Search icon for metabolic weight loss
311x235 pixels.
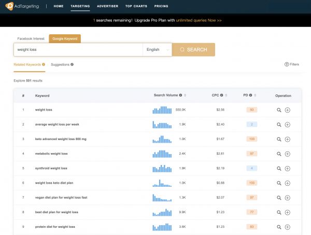tap(279, 154)
